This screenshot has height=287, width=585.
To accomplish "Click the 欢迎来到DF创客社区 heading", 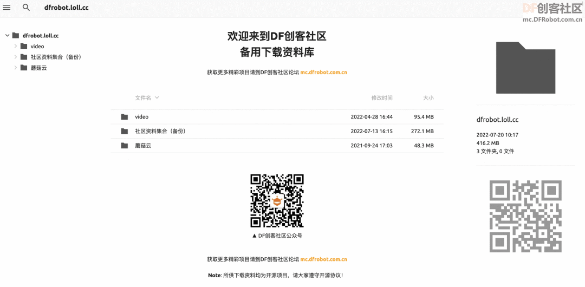I will pyautogui.click(x=277, y=36).
